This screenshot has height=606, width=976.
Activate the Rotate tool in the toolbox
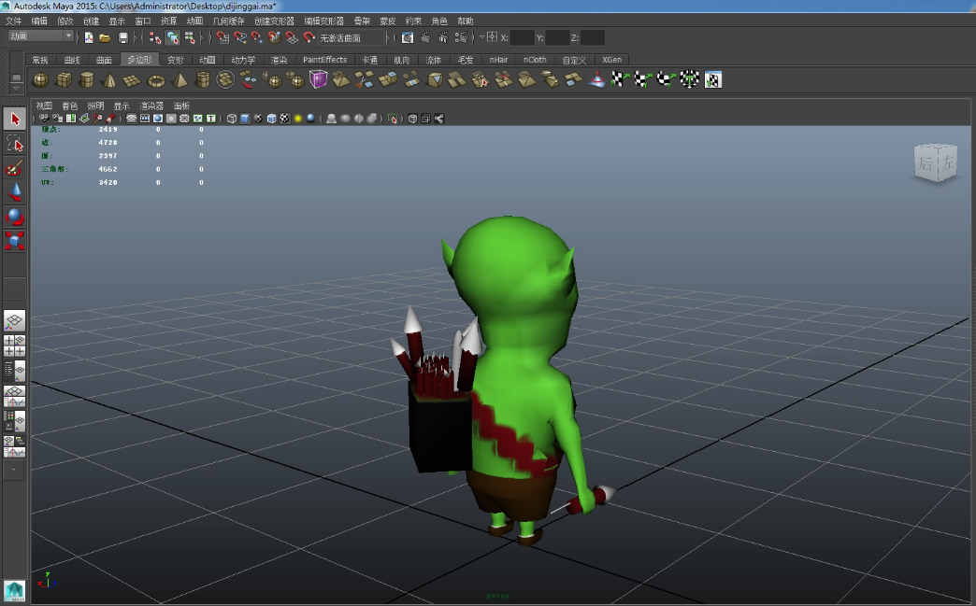coord(15,217)
